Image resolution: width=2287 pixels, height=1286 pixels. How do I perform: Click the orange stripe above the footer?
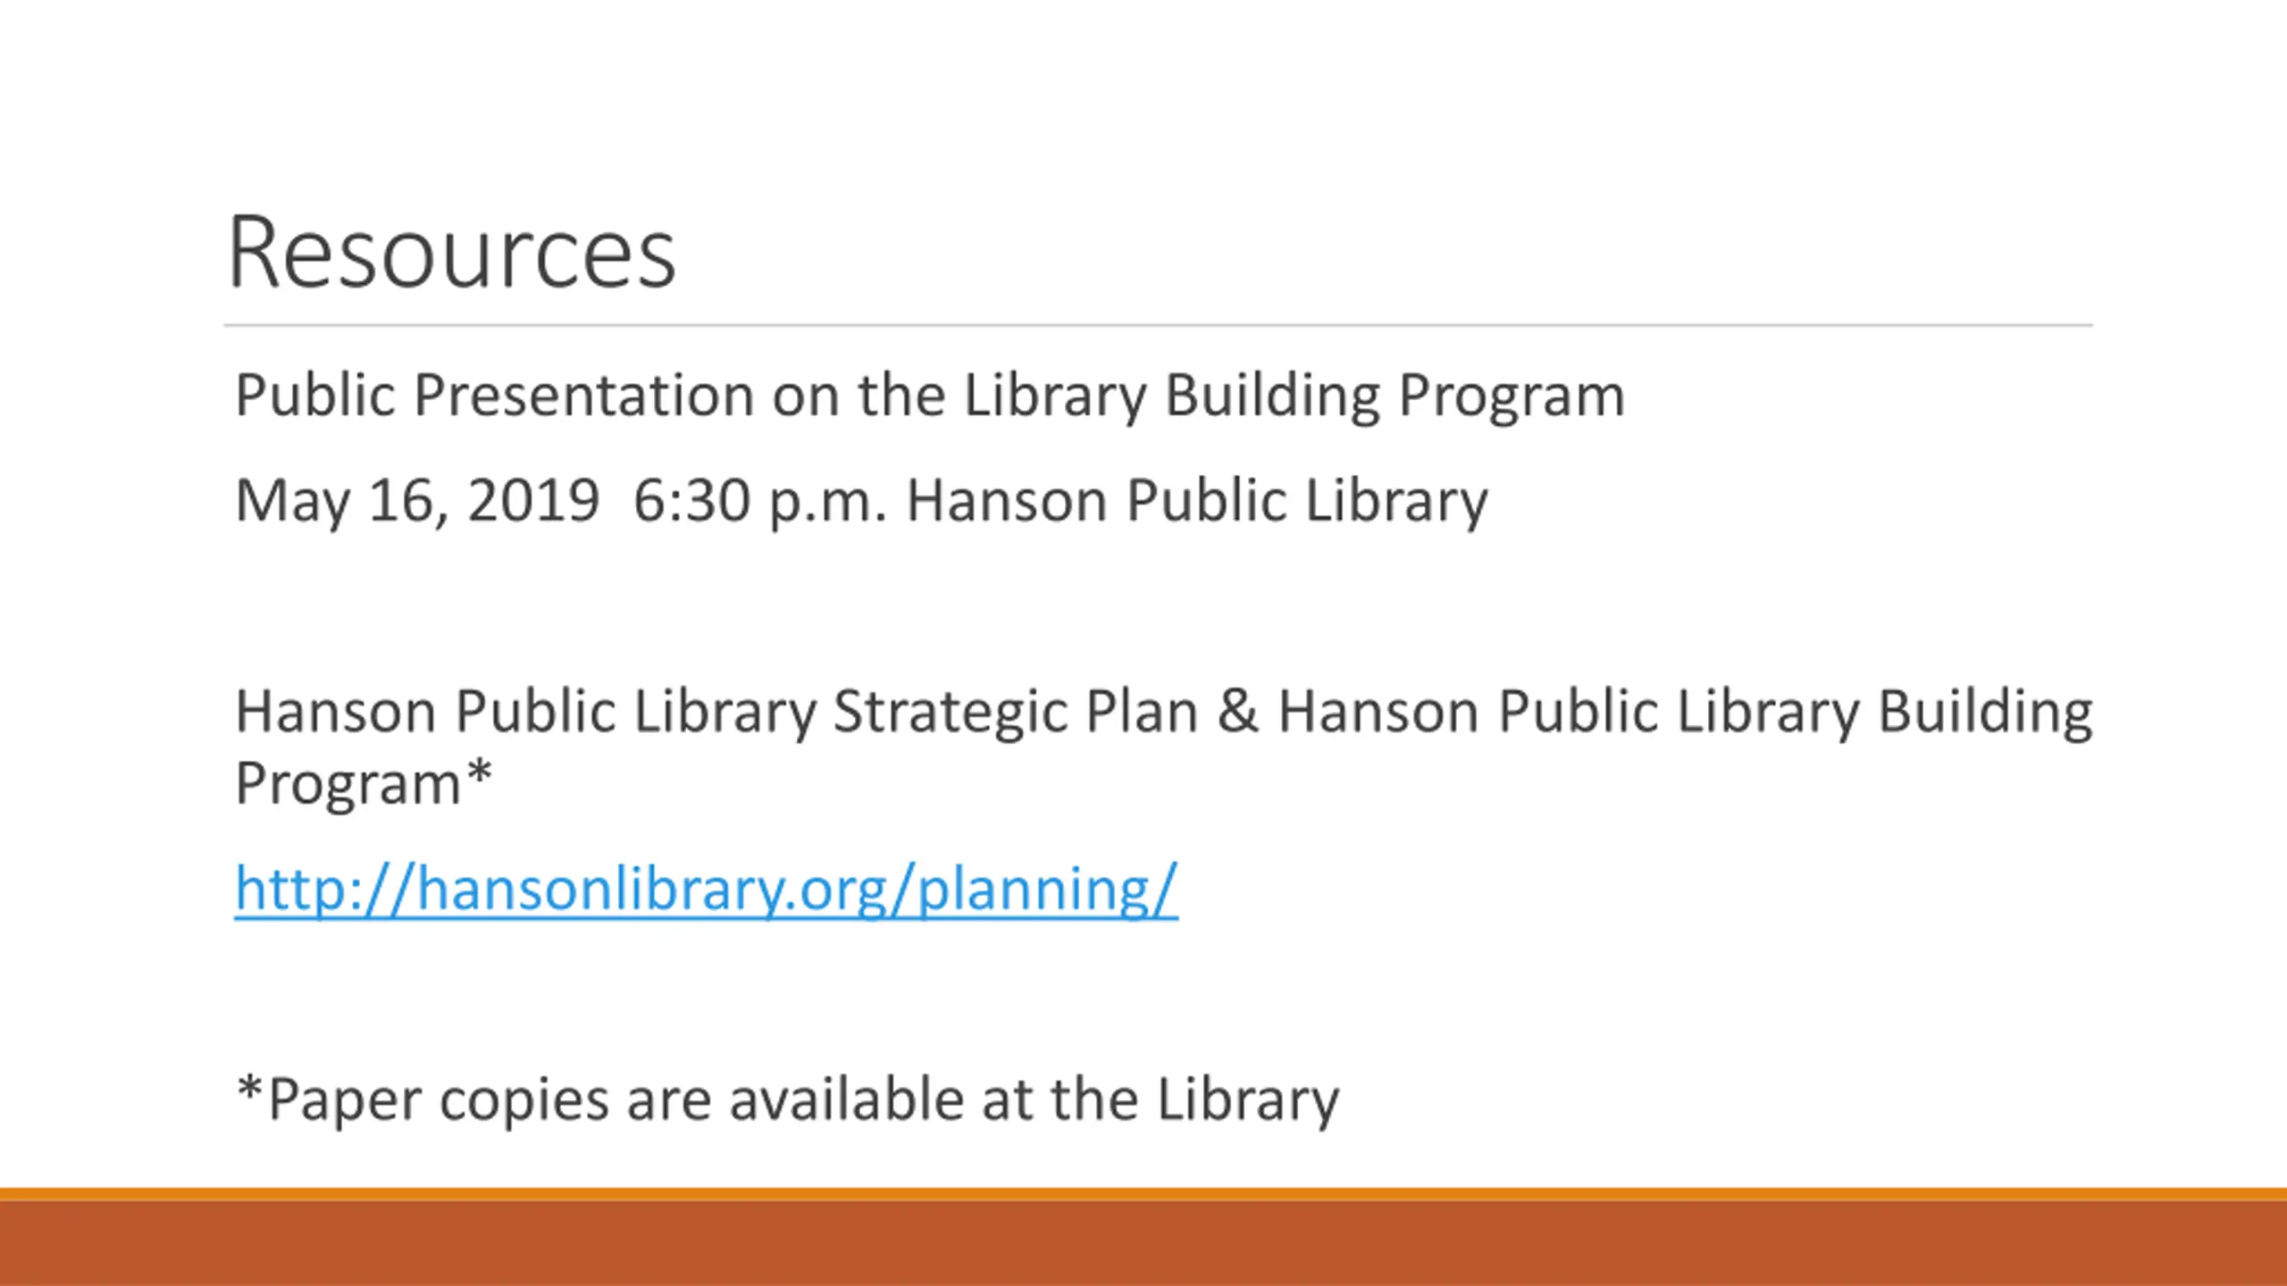pyautogui.click(x=1143, y=1194)
